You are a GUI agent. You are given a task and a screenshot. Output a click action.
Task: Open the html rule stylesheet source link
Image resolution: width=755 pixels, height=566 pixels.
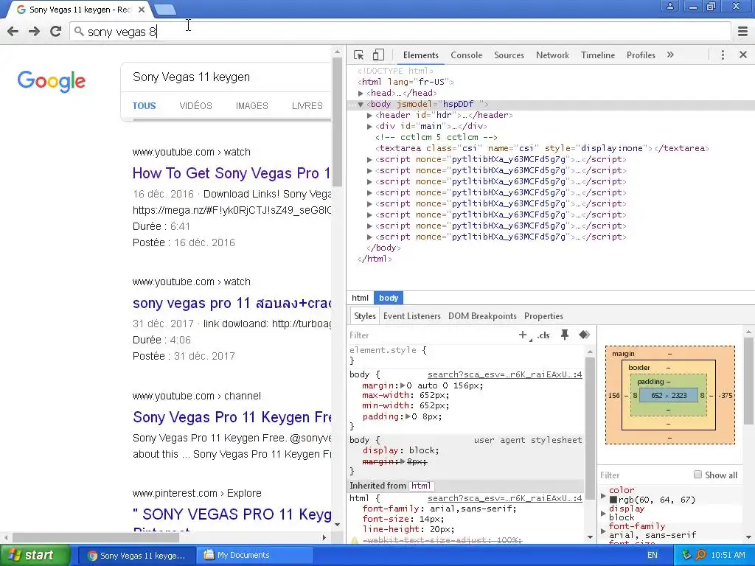[504, 499]
